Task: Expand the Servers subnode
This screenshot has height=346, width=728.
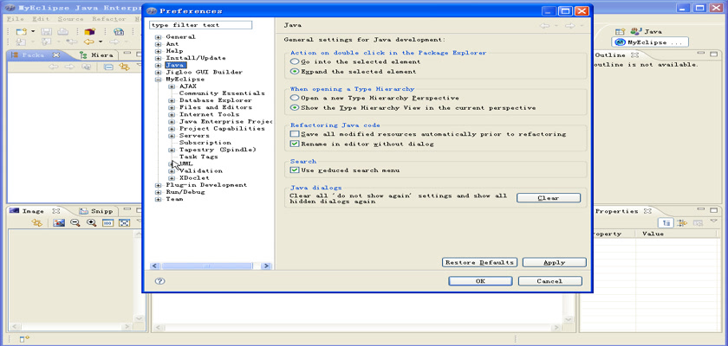Action: coord(172,136)
